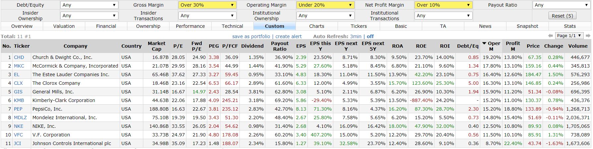Screen dimensions: 593x149
Task: Open the Page 1/1 selector
Action: tap(569, 36)
